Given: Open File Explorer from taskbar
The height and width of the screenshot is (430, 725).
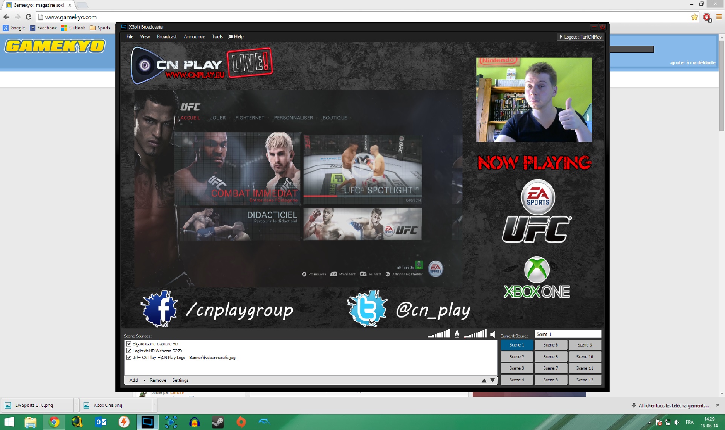Looking at the screenshot, I should (x=31, y=422).
